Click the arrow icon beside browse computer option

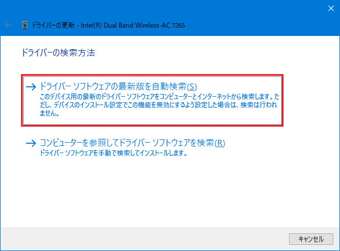pos(31,144)
